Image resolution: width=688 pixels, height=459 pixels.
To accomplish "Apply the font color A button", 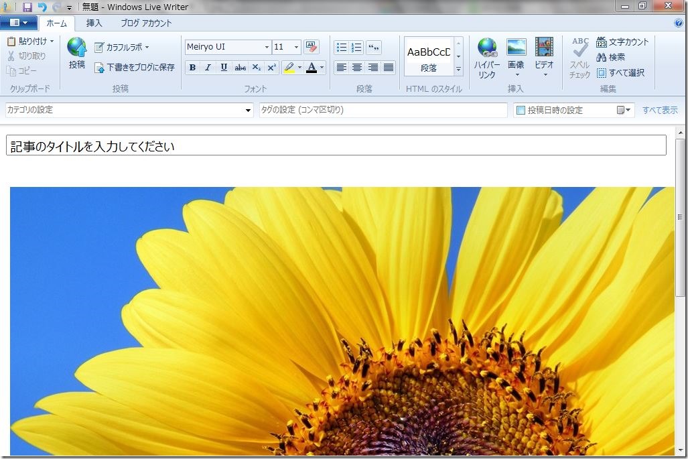I will pyautogui.click(x=312, y=67).
